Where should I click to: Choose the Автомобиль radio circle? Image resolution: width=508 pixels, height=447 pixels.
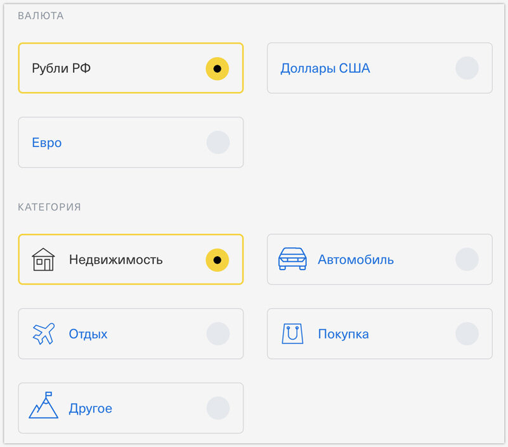coord(467,259)
